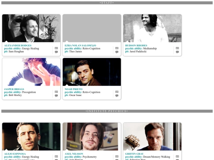Click Alexander Hodges' black-and-white photo
Image resolution: width=214 pixels, height=160 pixels.
tap(31, 28)
